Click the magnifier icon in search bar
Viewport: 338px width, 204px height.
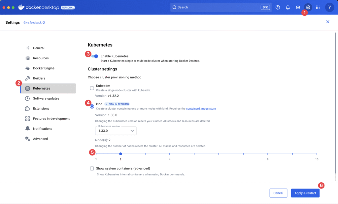pos(174,7)
